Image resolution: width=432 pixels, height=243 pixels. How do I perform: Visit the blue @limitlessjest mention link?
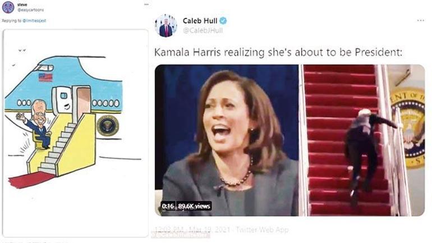coord(34,21)
